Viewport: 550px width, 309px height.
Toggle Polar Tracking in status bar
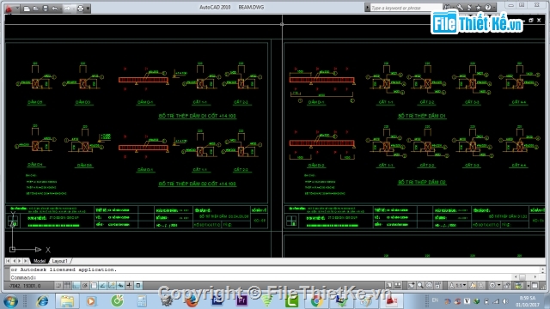point(84,286)
